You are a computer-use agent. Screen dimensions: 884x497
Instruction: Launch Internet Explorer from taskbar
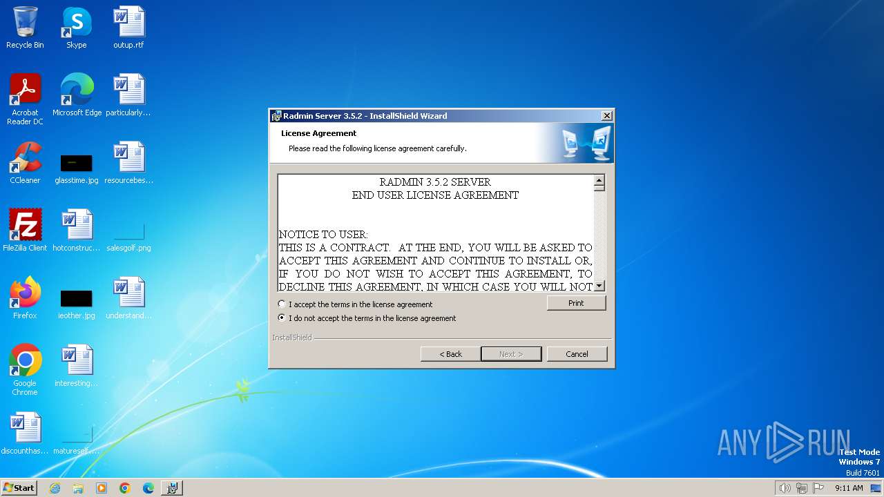point(55,488)
